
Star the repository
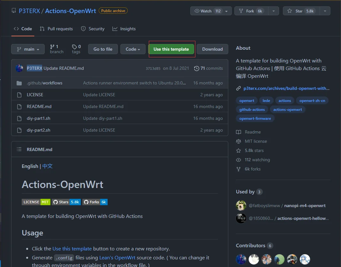[x=301, y=11]
